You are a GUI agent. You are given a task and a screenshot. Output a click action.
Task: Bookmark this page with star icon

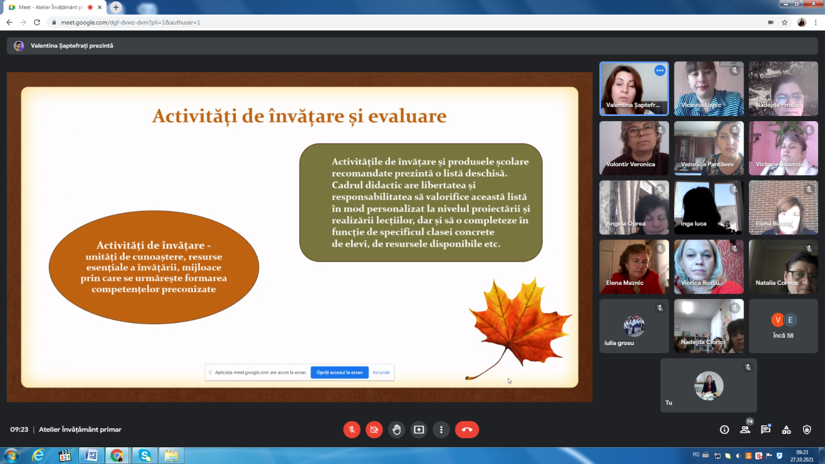pyautogui.click(x=785, y=23)
